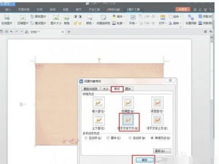The image size is (219, 164).
Task: Click the 高级 Advanced button
Action: click(x=162, y=151)
